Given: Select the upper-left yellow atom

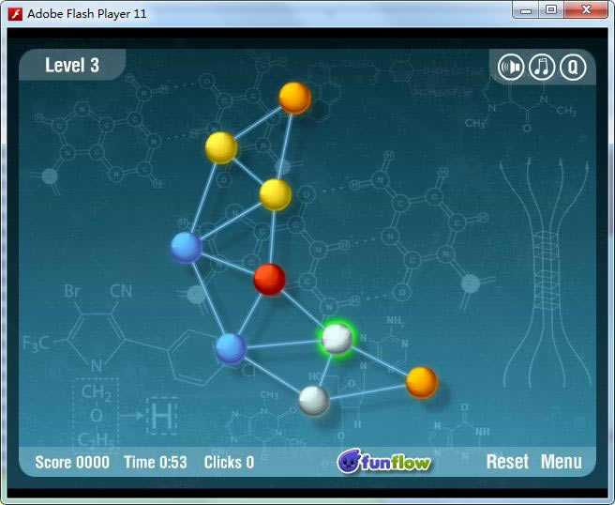Looking at the screenshot, I should 221,147.
